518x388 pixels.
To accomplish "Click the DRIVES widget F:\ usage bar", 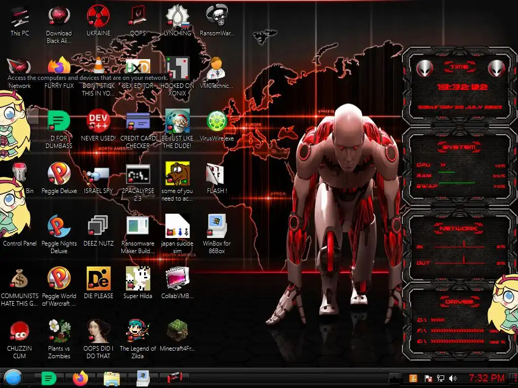I will click(457, 330).
